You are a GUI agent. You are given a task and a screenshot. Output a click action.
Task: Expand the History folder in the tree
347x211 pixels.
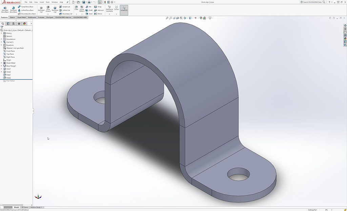coord(1,33)
